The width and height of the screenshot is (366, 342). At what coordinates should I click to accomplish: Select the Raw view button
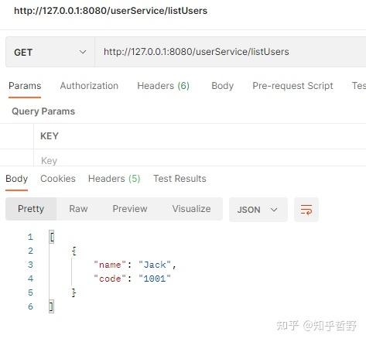(x=78, y=209)
